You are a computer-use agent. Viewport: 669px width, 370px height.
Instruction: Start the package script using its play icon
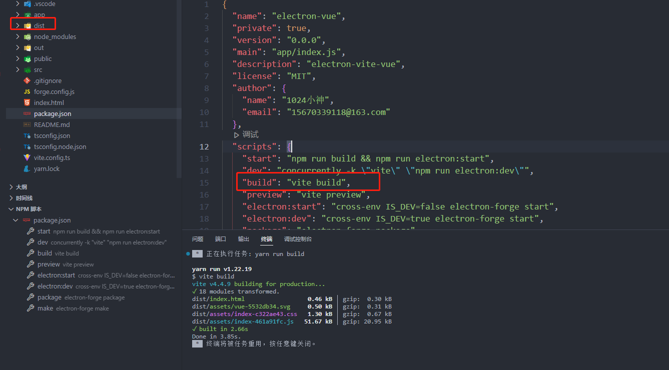click(30, 297)
